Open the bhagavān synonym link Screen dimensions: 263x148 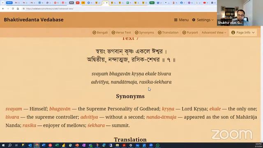pos(60,109)
